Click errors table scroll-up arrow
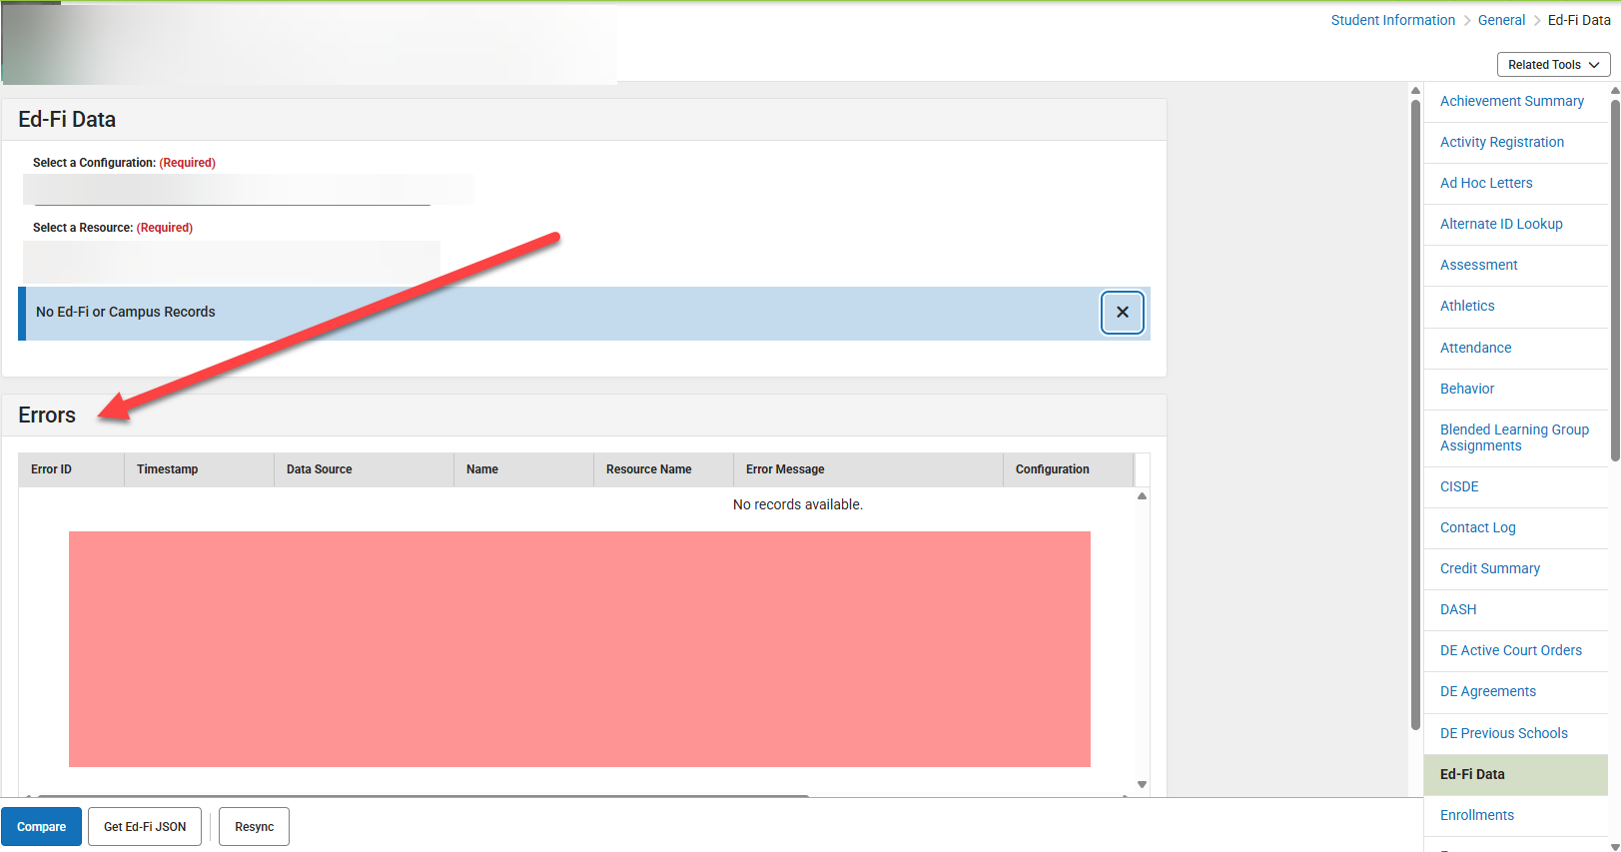The image size is (1621, 852). [1142, 496]
